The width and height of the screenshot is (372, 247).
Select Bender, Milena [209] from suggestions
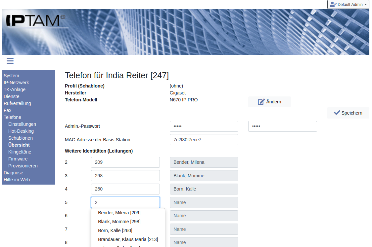[119, 213]
